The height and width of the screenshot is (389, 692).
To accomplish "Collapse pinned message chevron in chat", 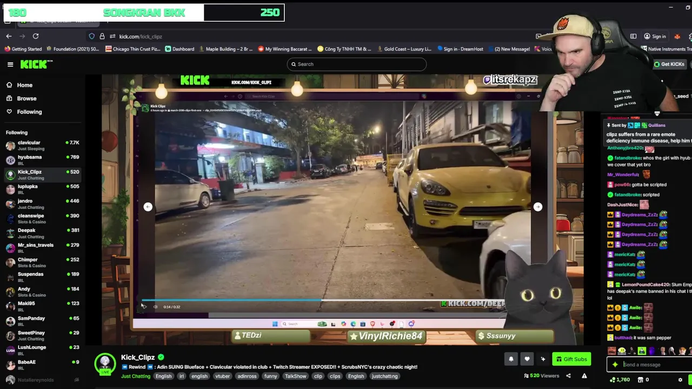I will (x=657, y=114).
